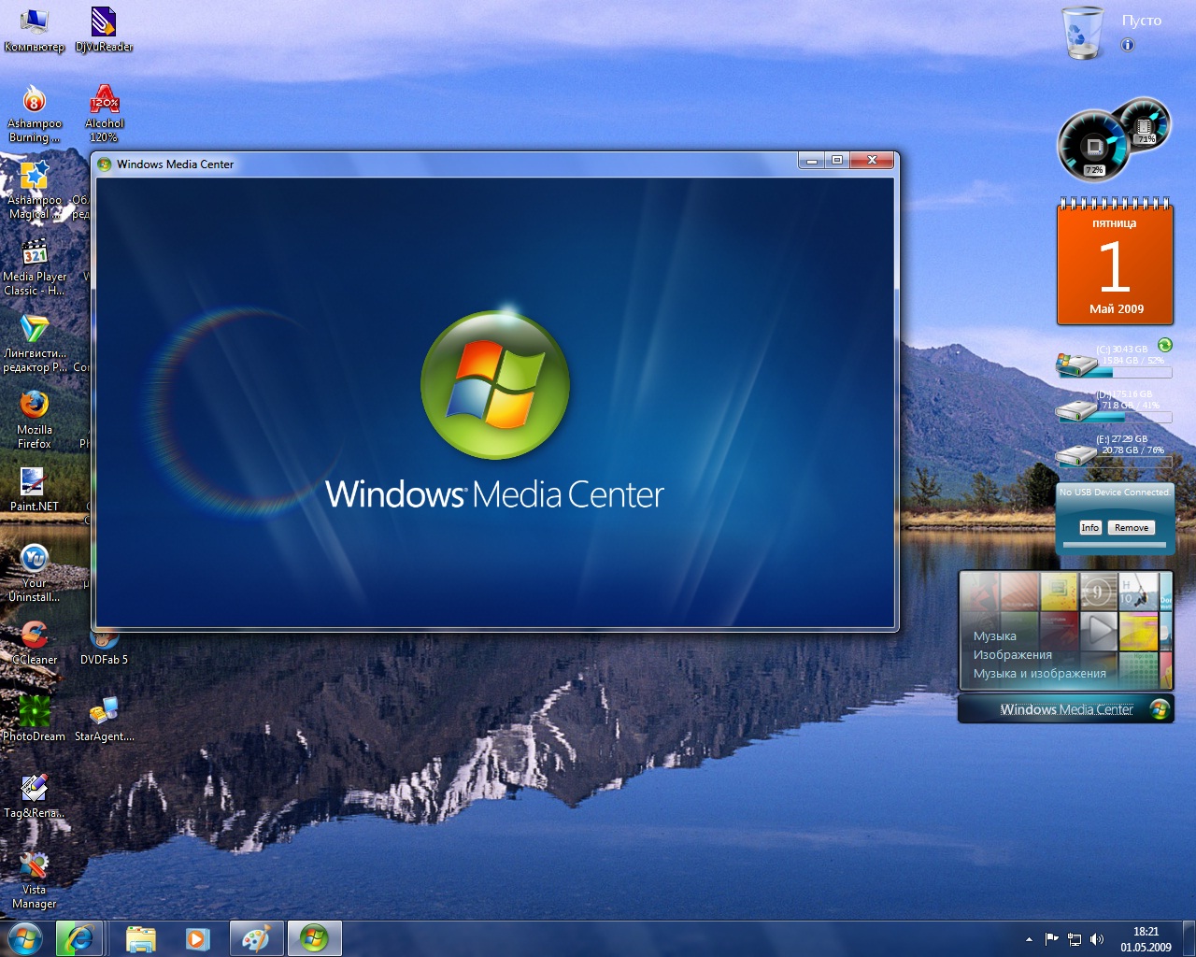This screenshot has height=957, width=1196.
Task: Choose Музыка и изображения in gadget
Action: tap(1039, 673)
